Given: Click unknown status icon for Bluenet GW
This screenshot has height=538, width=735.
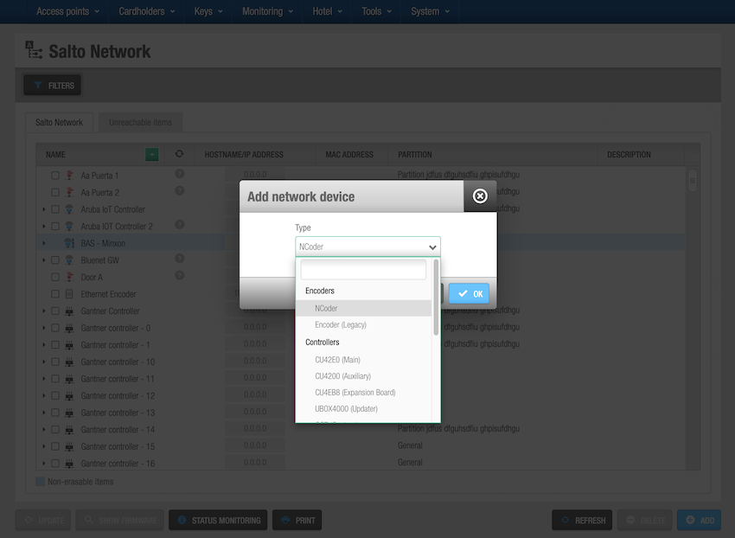Looking at the screenshot, I should pyautogui.click(x=180, y=259).
